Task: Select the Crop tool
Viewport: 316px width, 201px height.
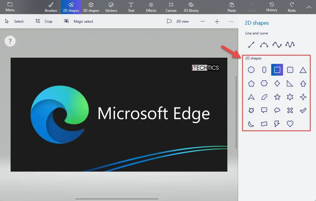Action: [44, 21]
